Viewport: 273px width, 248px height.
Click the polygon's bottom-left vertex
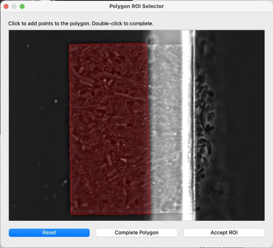pyautogui.click(x=71, y=214)
